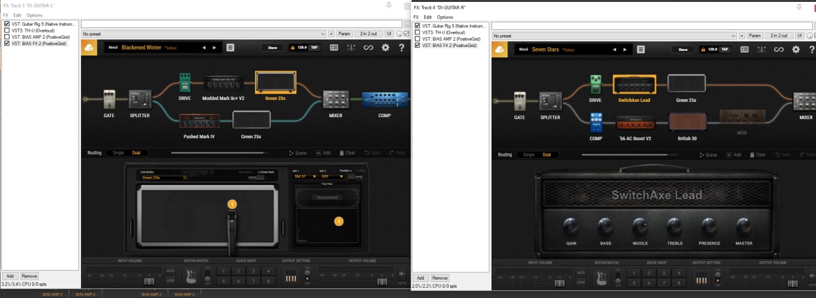Open settings gear in DI-GUITAR-L BIAS FX
This screenshot has width=816, height=298.
click(385, 48)
